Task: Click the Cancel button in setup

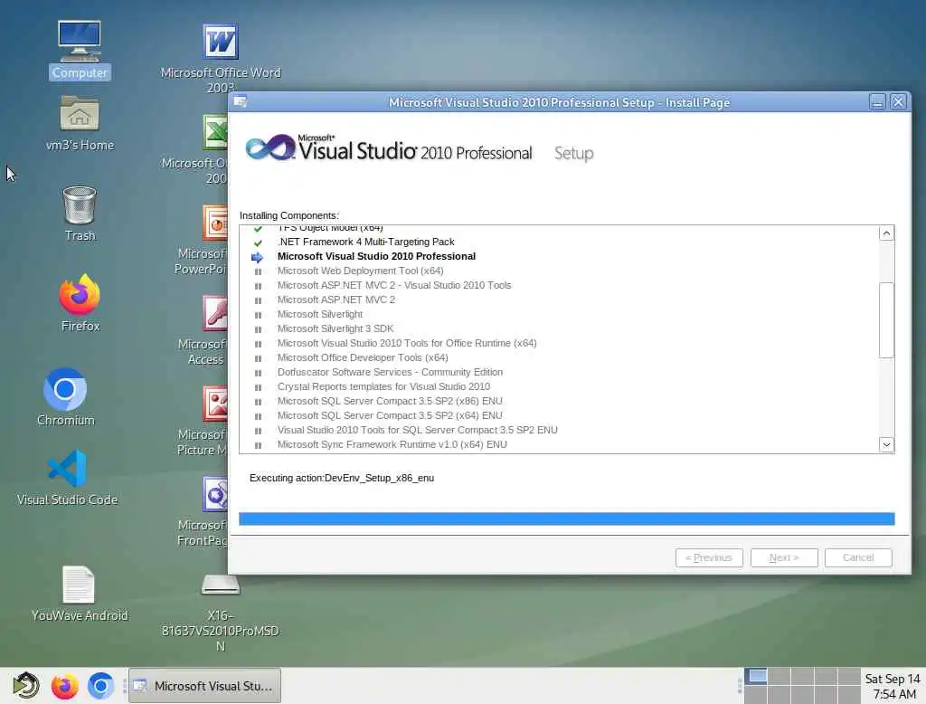Action: tap(858, 557)
